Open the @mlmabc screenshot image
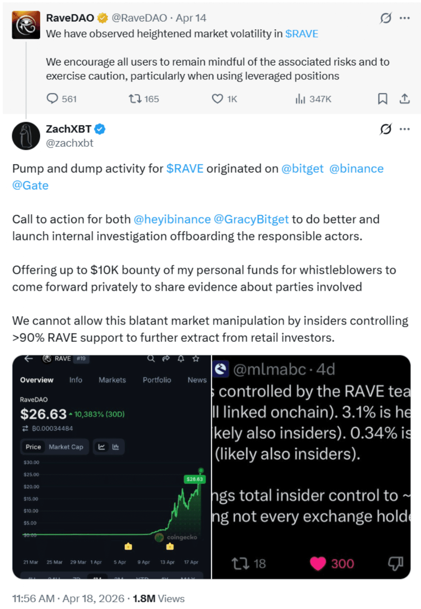Screen dimensions: 421x609 pos(311,467)
